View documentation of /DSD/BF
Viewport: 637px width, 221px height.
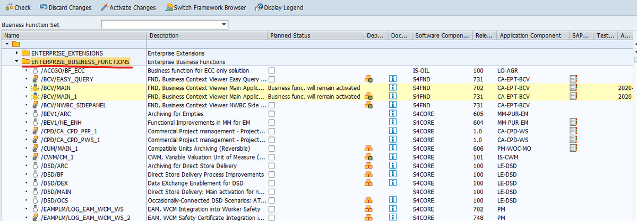click(x=393, y=174)
